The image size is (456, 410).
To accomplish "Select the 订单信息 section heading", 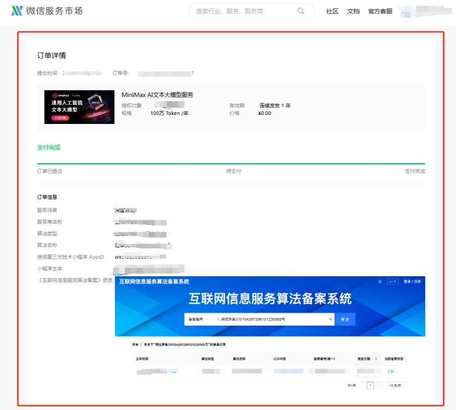I will click(47, 197).
